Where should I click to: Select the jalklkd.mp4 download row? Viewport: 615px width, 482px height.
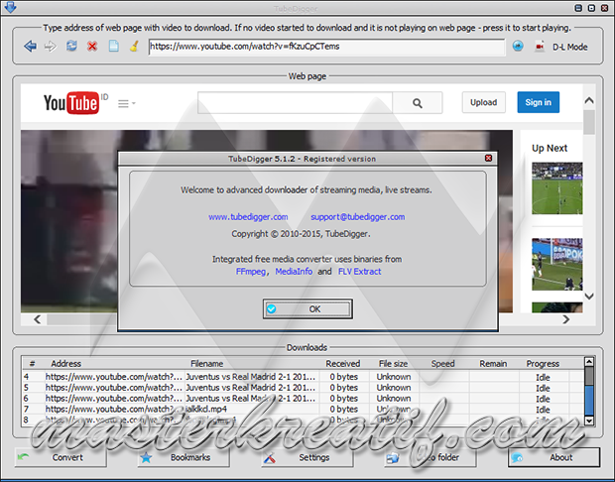(x=303, y=409)
